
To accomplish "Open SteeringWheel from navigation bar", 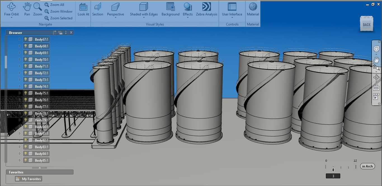I will (376, 49).
